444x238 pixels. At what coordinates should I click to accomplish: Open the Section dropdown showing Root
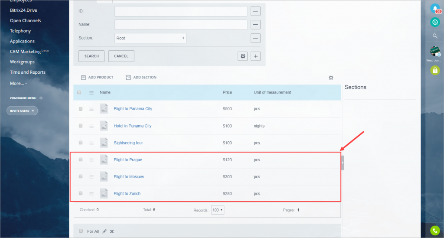coord(150,38)
